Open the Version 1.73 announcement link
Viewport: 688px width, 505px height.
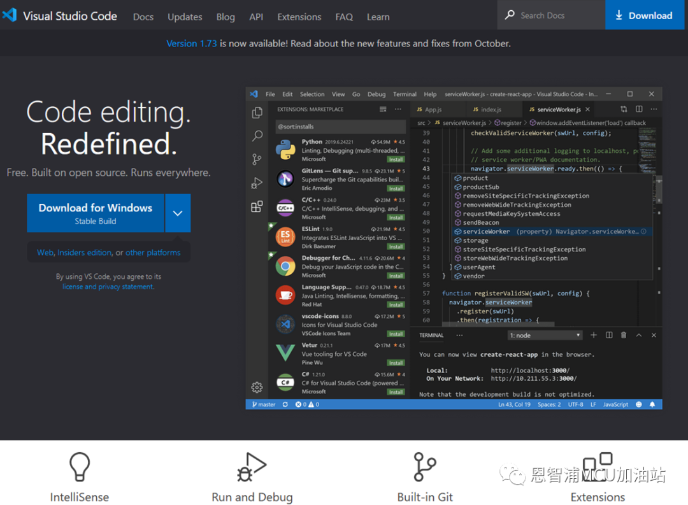click(191, 43)
